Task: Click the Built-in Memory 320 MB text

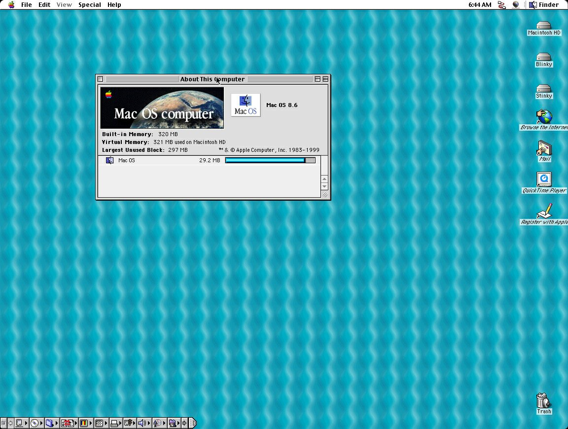Action: point(140,134)
